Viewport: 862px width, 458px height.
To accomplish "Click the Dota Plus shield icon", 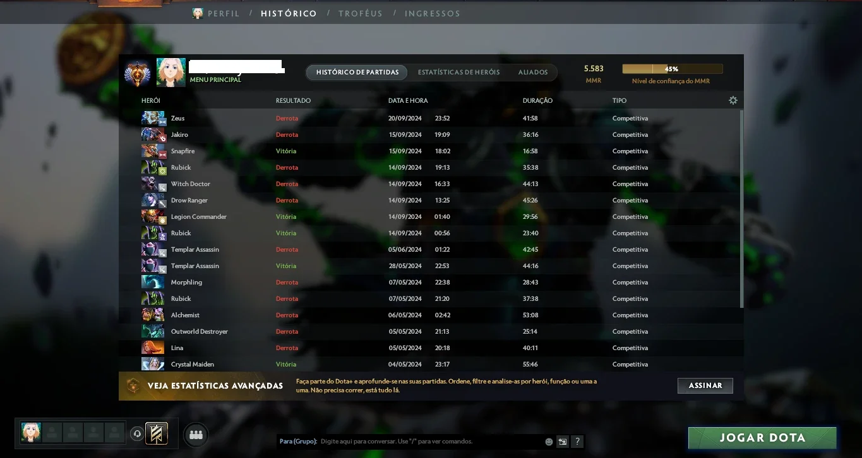I will (x=133, y=385).
